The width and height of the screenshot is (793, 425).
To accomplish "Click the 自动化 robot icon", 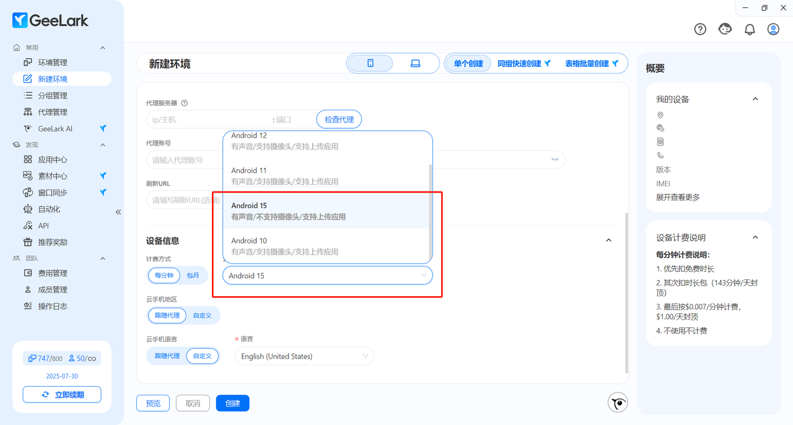I will tap(28, 209).
